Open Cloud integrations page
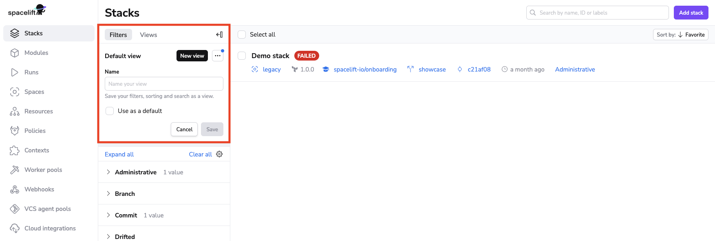 (x=50, y=228)
